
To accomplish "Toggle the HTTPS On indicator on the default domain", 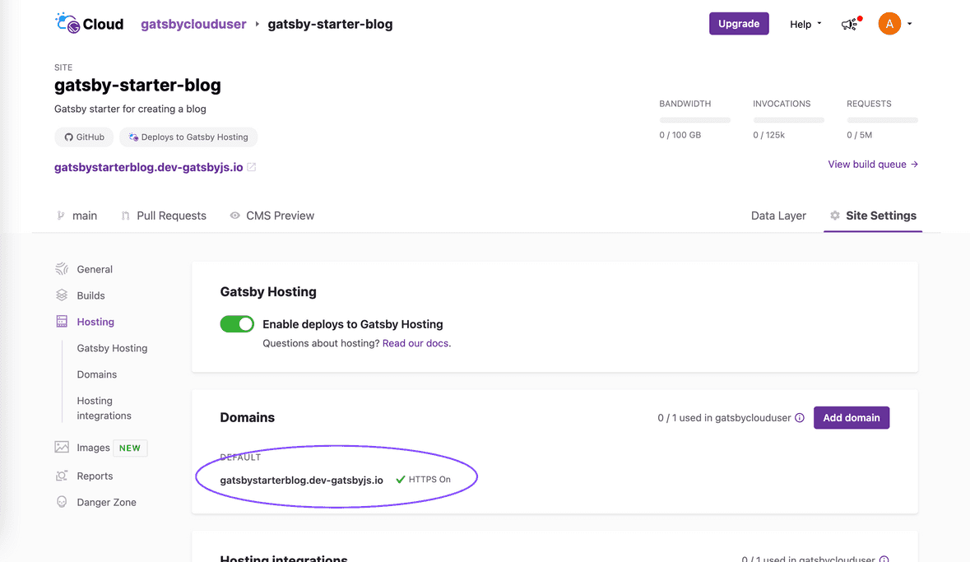I will click(x=425, y=478).
